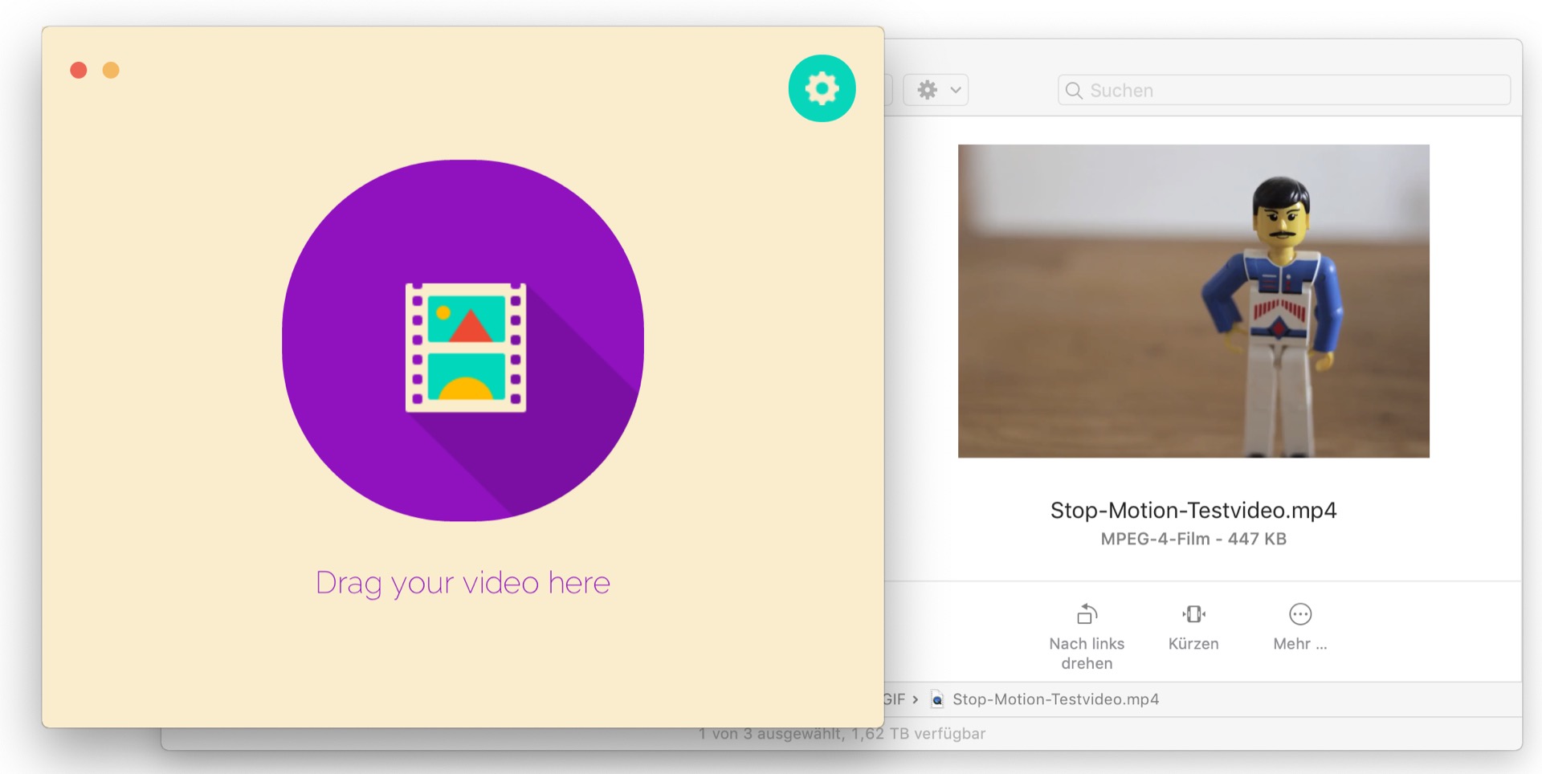The height and width of the screenshot is (774, 1542).
Task: Click the Stop-Motion-Testvideo.mp4 title under preview
Action: click(1193, 511)
